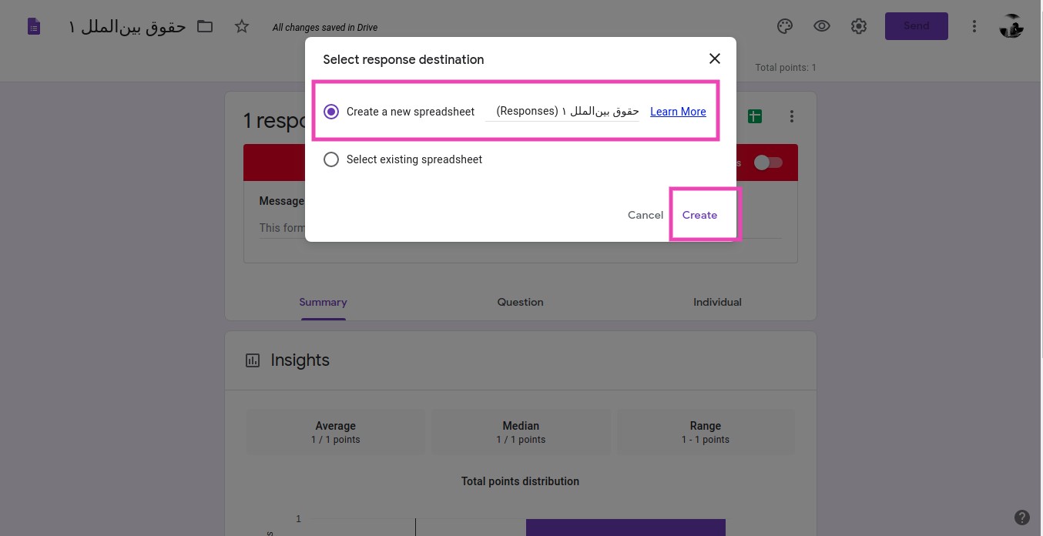Click the new spreadsheet name field
Viewport: 1043px width, 536px height.
[x=562, y=112]
